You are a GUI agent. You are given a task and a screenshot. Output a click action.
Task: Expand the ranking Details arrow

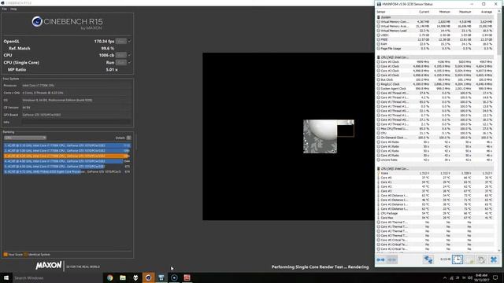tap(128, 138)
